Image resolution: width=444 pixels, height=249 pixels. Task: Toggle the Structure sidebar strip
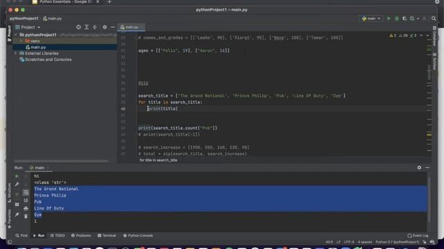pos(9,193)
